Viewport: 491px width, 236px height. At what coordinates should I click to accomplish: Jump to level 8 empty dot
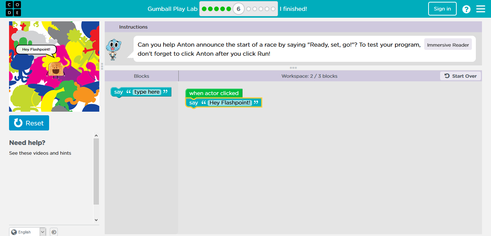[255, 9]
